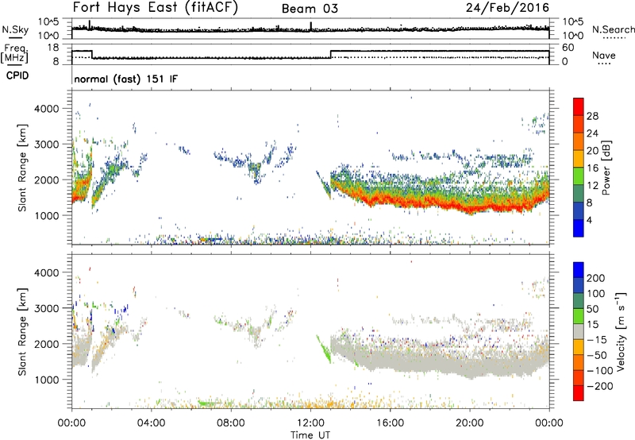Pick Velocity colorbar red segment below -200
This screenshot has width=635, height=440.
(579, 393)
